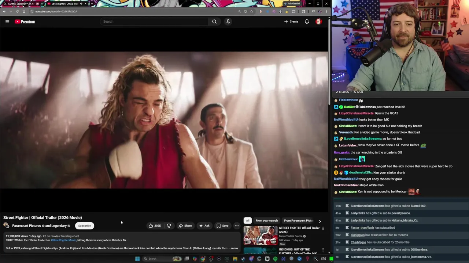The width and height of the screenshot is (469, 263).
Task: Share the Street Fighter trailer
Action: (x=185, y=226)
